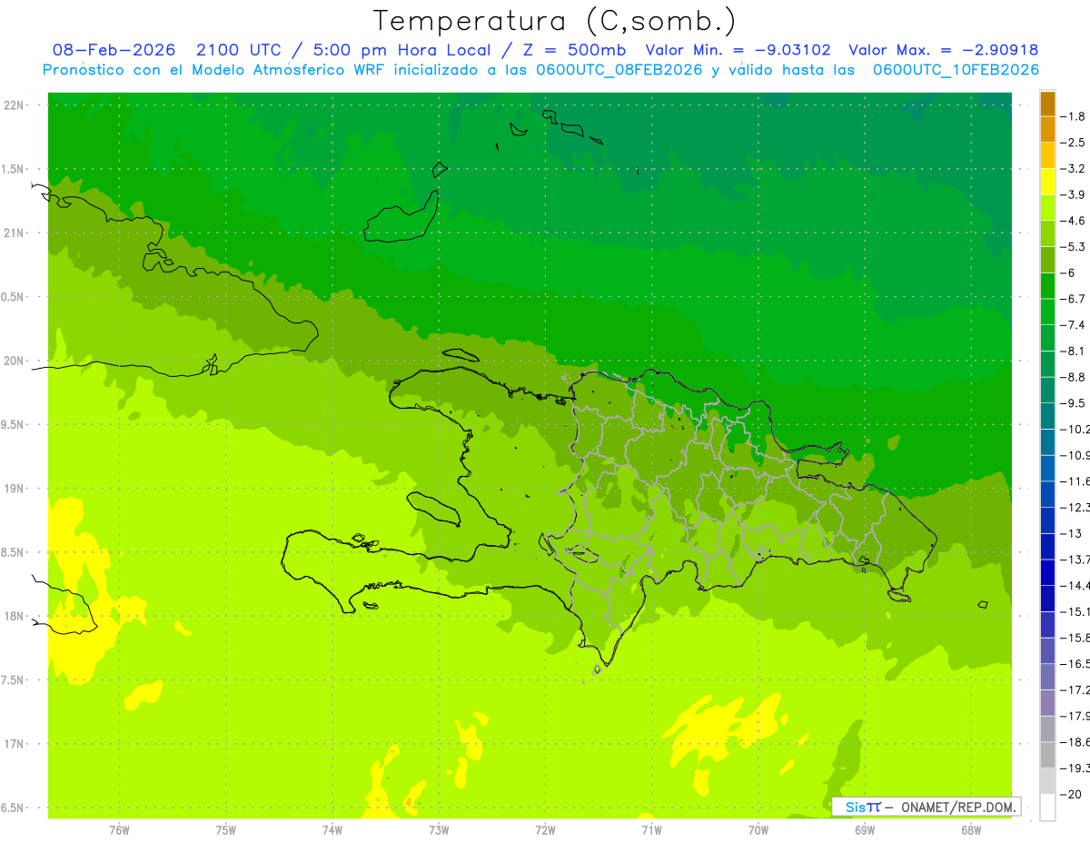
Task: Click the '0600UTC_08FEB2026' initialization time text
Action: (x=619, y=70)
